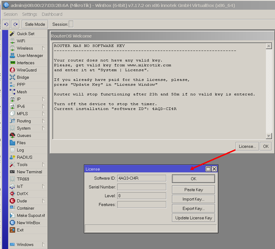Toggle the Safe Mode button
The image size is (275, 249).
tap(35, 24)
